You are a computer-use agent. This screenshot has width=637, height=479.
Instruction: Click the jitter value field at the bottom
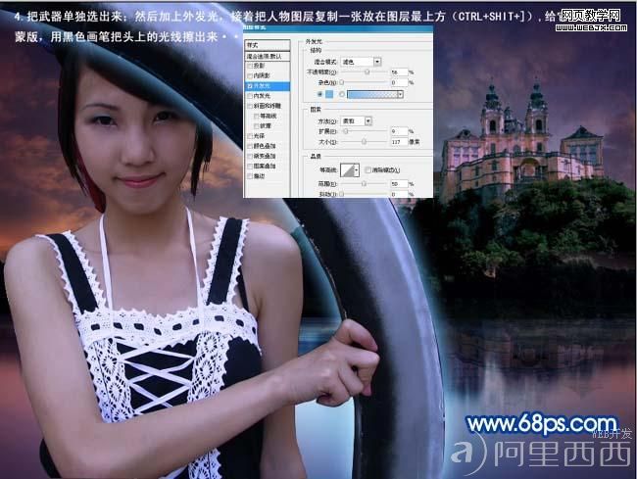click(399, 194)
